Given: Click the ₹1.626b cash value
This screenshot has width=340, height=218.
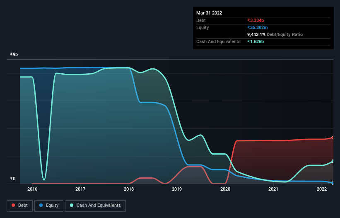Looking at the screenshot, I should point(256,41).
